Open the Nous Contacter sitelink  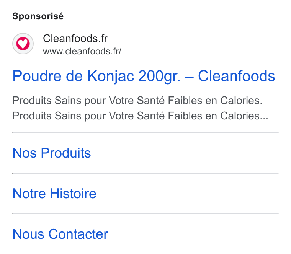pyautogui.click(x=60, y=234)
